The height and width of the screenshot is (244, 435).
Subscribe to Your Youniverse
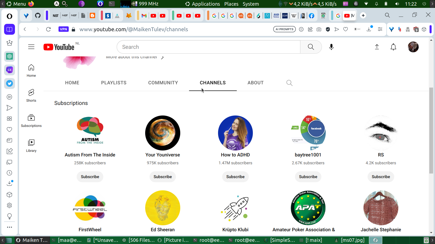coord(163,177)
